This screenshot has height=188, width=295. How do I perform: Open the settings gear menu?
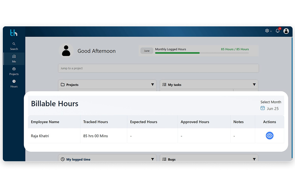[x=268, y=31]
